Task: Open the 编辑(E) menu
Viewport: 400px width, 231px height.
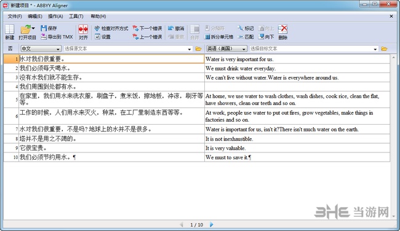Action: tap(35, 17)
